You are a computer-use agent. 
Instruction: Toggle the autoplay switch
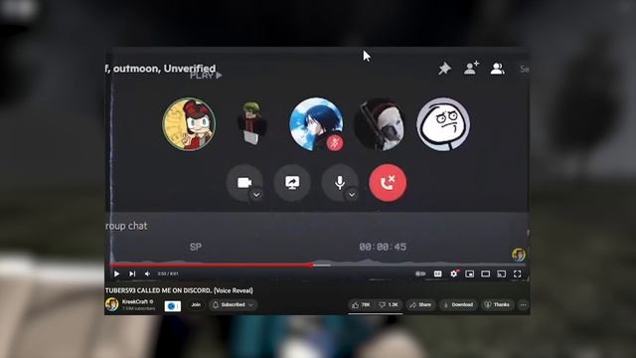pyautogui.click(x=420, y=274)
